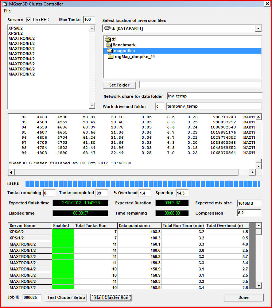Click Servers list scroll up arrow
This screenshot has height=308, width=272.
coord(92,28)
